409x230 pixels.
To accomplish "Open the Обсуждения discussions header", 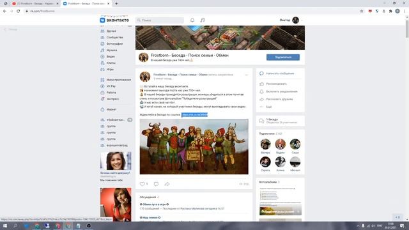I will pos(148,197).
